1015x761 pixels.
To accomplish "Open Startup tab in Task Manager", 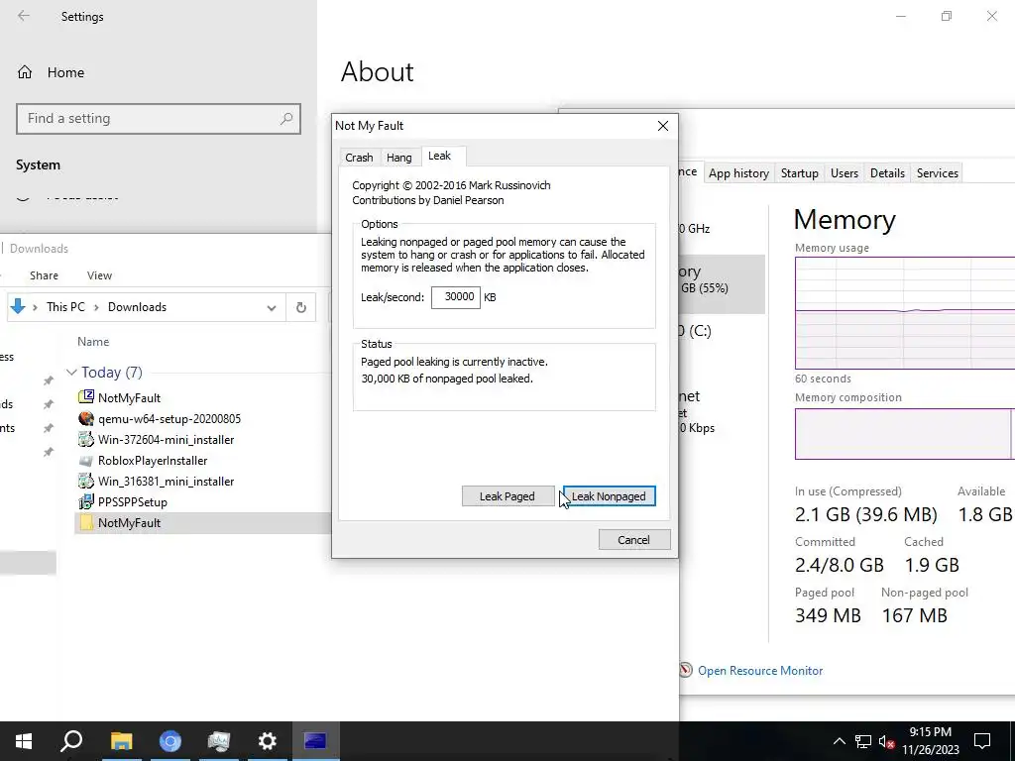I will 800,173.
